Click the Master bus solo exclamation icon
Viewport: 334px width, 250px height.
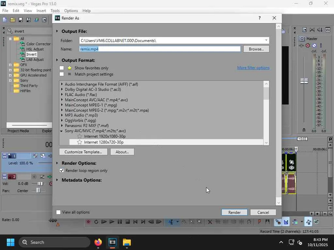(x=321, y=45)
